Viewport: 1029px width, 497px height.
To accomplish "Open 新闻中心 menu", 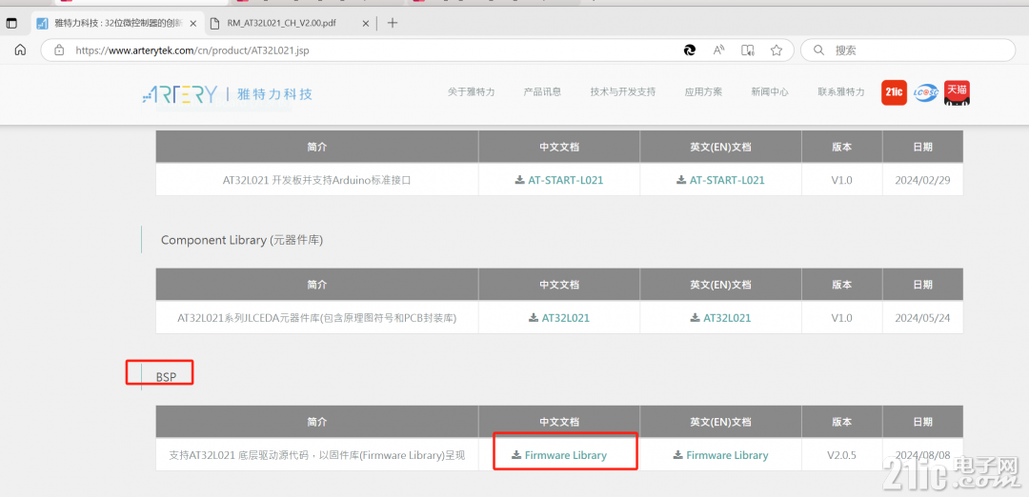I will pyautogui.click(x=770, y=91).
